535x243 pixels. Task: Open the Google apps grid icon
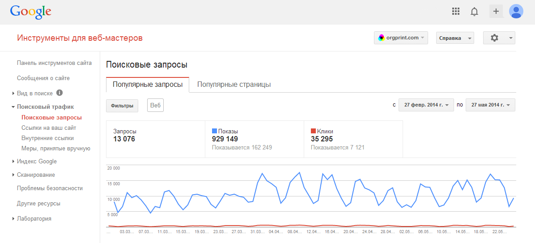pos(455,11)
